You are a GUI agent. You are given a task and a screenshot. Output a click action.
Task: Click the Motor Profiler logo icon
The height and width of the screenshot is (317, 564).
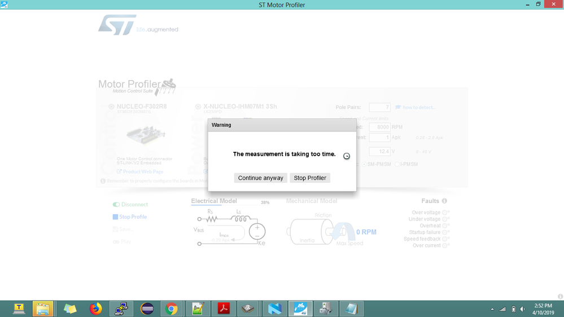(165, 87)
